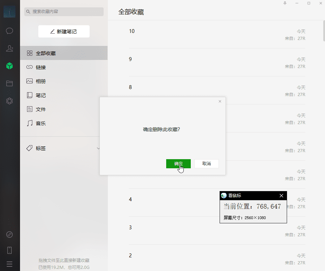
Task: Click the 新建笔记 button
Action: click(x=64, y=32)
